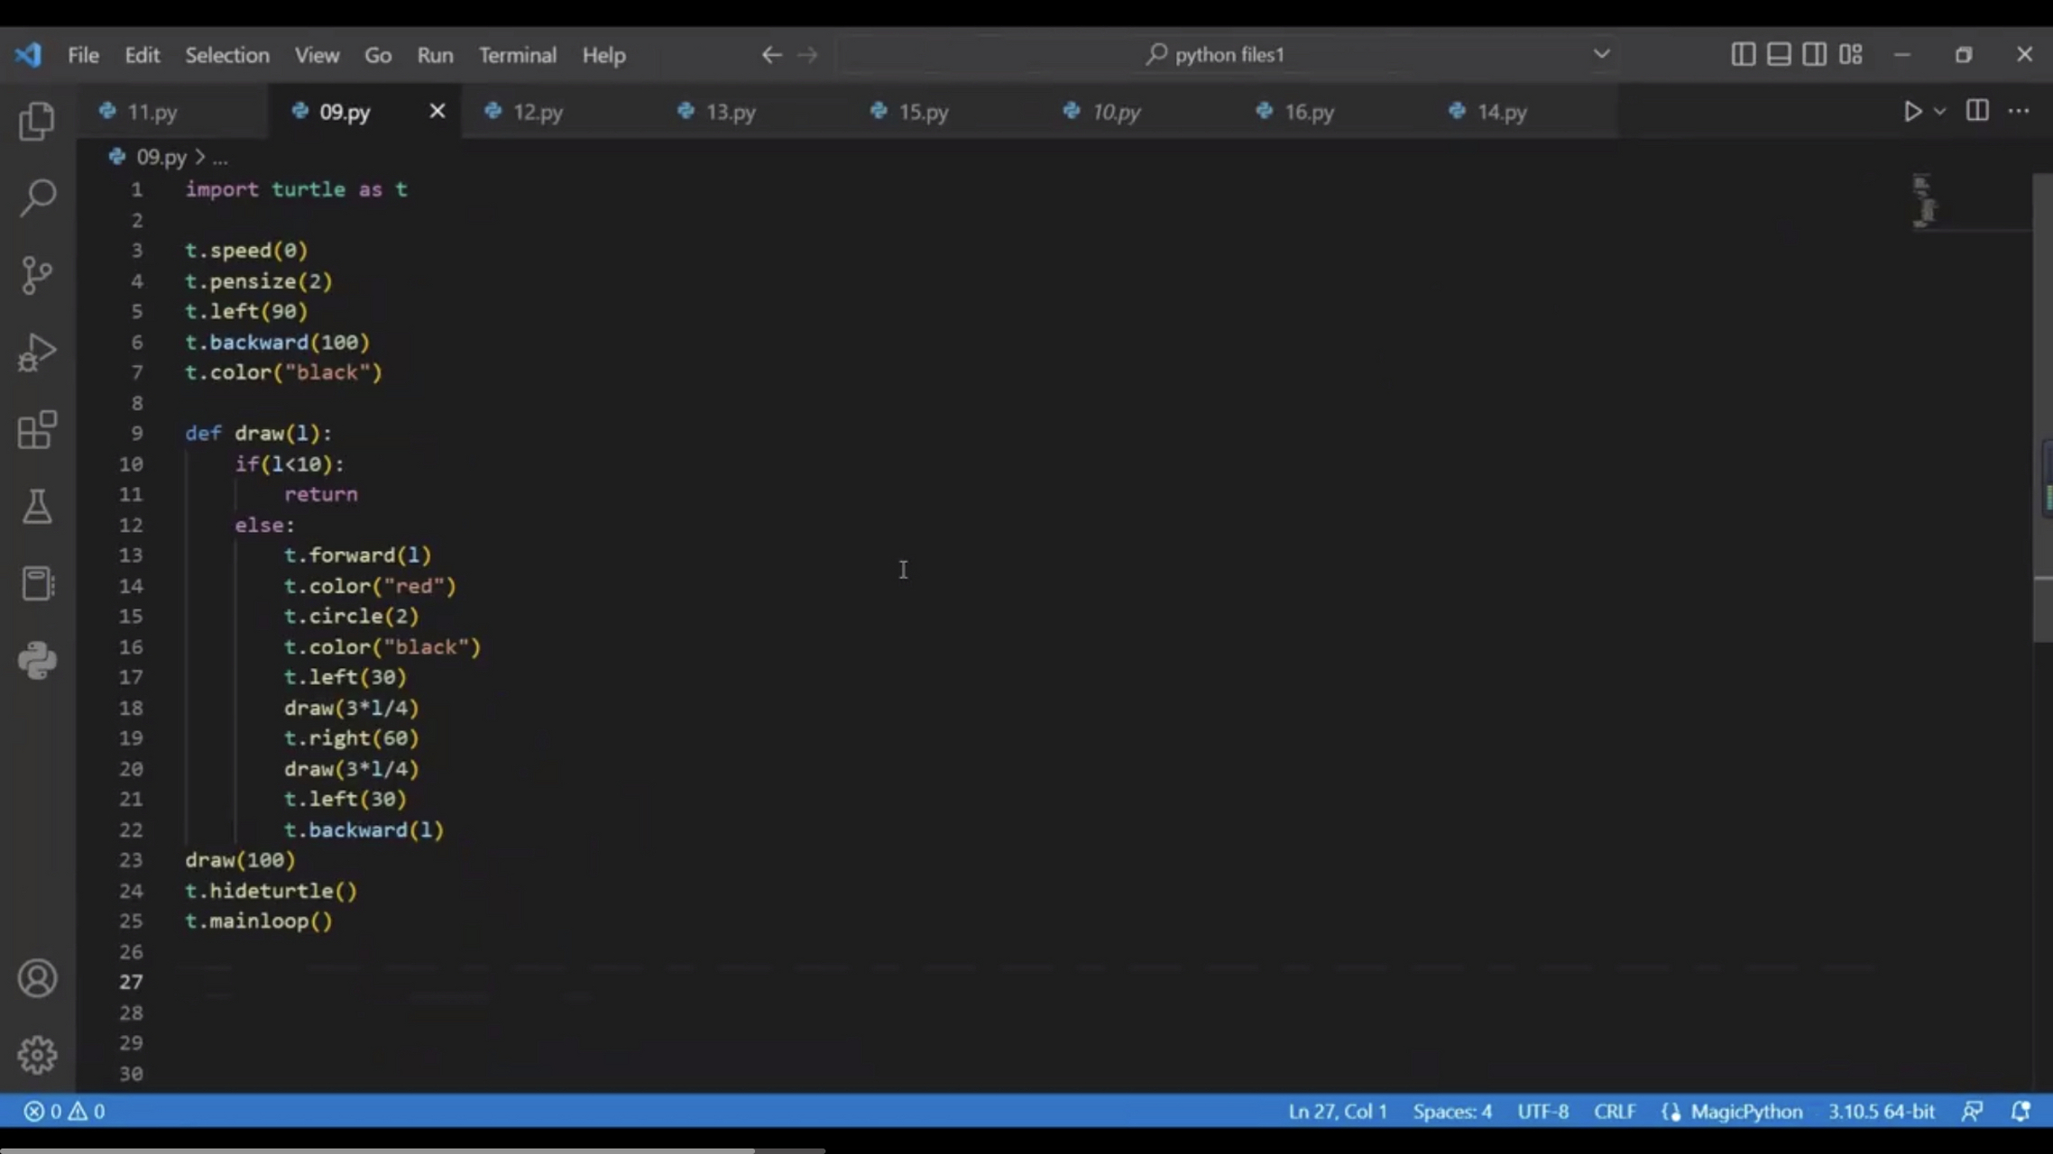The image size is (2053, 1154).
Task: Toggle the secondary side bar
Action: tap(1815, 54)
